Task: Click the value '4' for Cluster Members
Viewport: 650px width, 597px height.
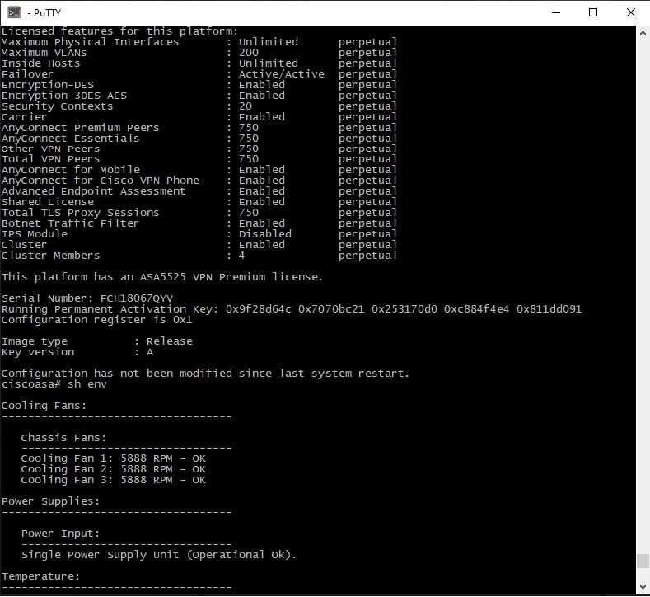Action: [241, 256]
